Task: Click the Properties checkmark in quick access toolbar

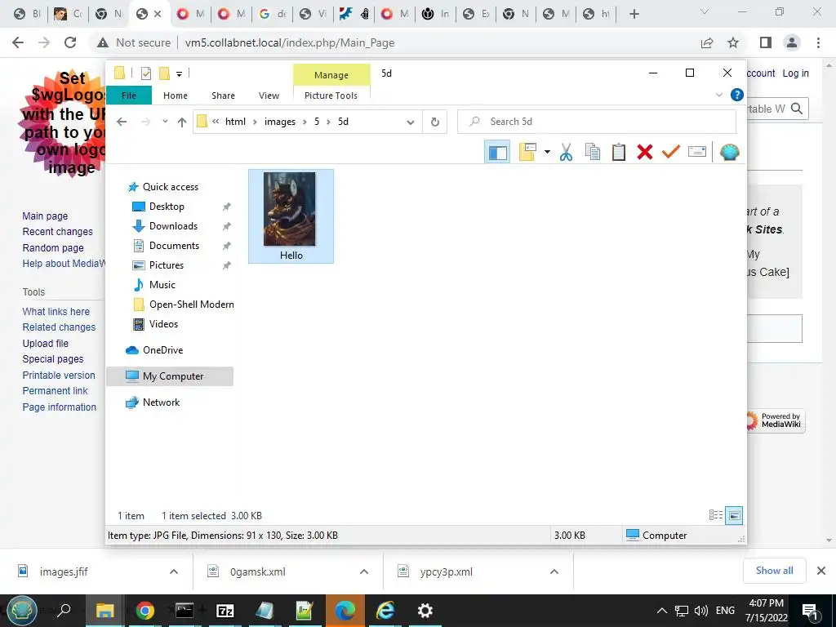Action: tap(146, 73)
